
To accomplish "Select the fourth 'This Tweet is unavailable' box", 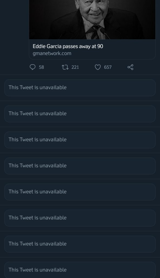I will (x=80, y=166).
